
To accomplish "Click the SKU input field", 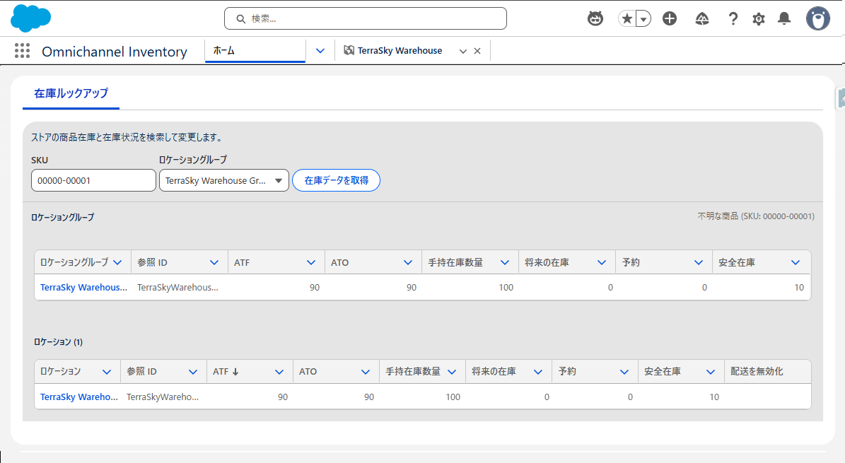I will pos(93,180).
